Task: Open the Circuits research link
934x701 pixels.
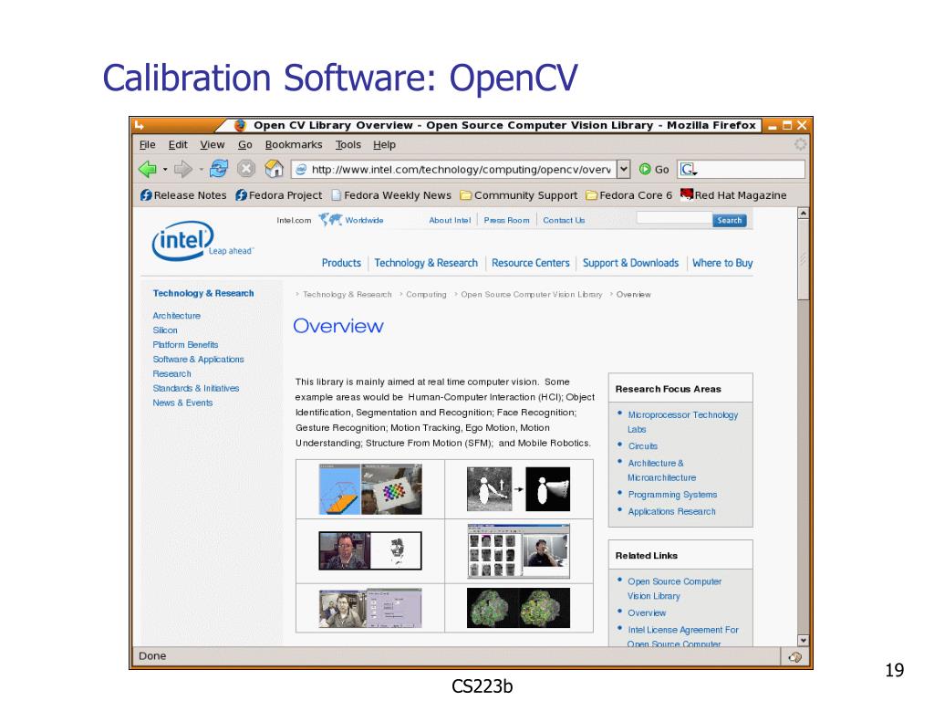Action: [x=643, y=445]
